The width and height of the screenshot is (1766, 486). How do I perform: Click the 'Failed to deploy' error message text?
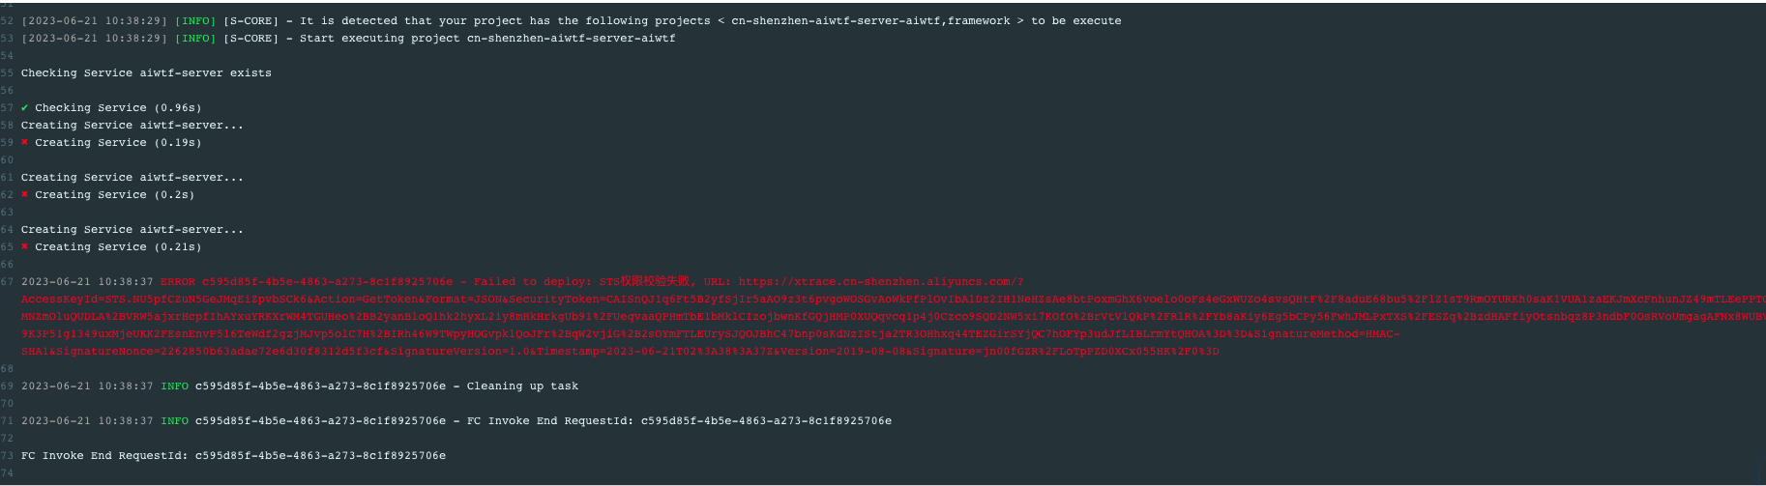click(529, 282)
